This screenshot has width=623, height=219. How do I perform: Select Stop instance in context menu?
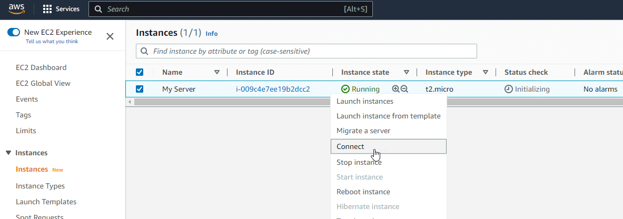pyautogui.click(x=359, y=162)
